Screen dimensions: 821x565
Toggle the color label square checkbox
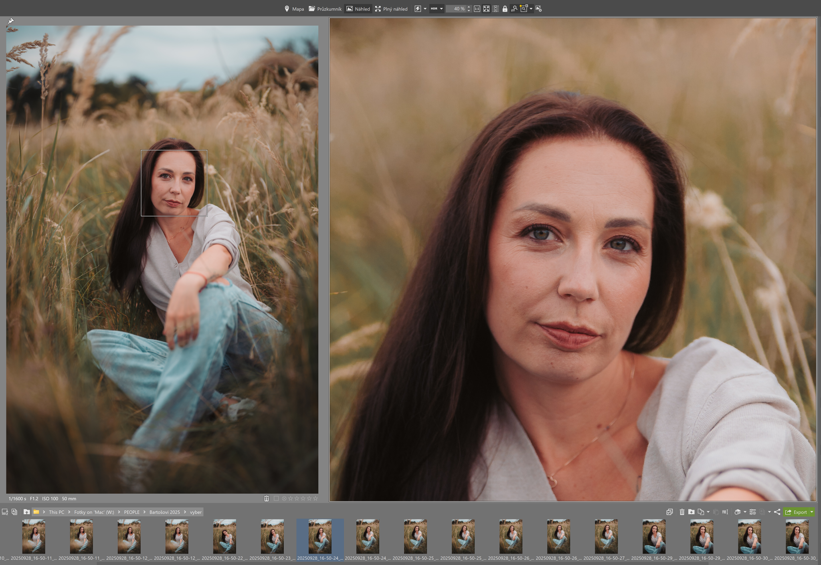(276, 498)
